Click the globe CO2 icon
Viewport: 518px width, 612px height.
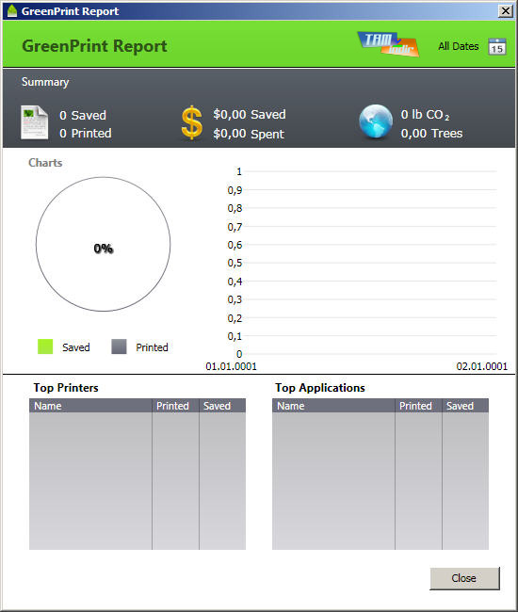coord(376,121)
